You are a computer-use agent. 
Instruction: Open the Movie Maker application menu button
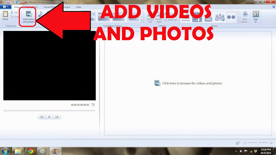6,7
